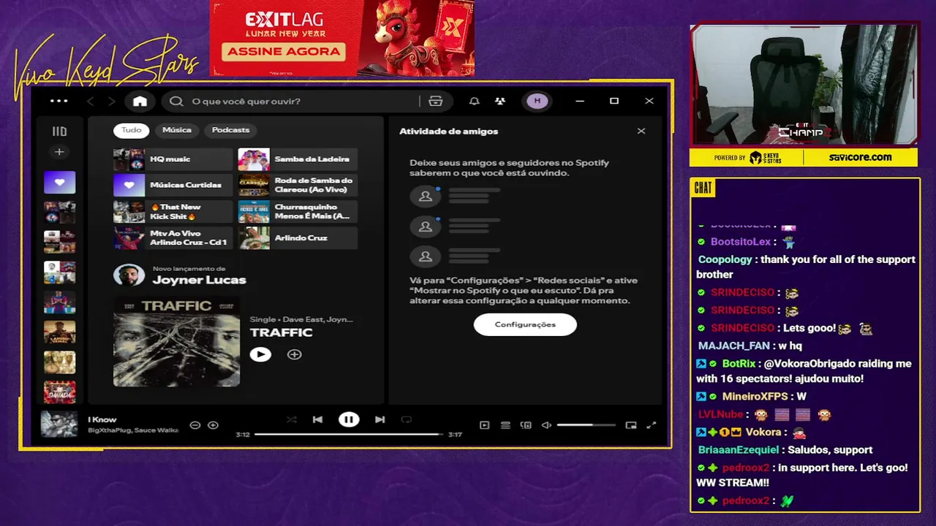Open the "Músicas Curtidas" shortcut
Image resolution: width=936 pixels, height=526 pixels.
(x=173, y=186)
